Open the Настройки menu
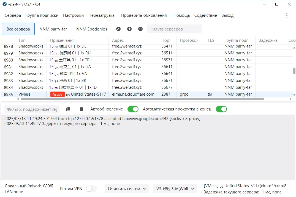The width and height of the screenshot is (296, 197). click(74, 15)
